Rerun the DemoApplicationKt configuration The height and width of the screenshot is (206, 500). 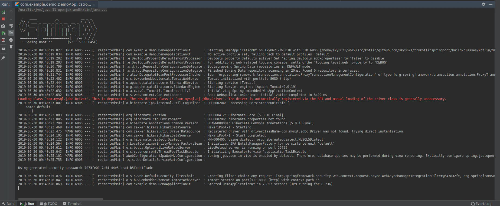coord(3,12)
